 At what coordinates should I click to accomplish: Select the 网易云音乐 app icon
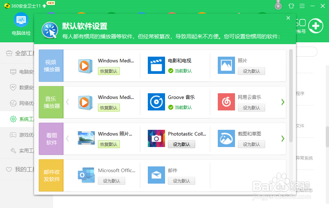pos(226,102)
